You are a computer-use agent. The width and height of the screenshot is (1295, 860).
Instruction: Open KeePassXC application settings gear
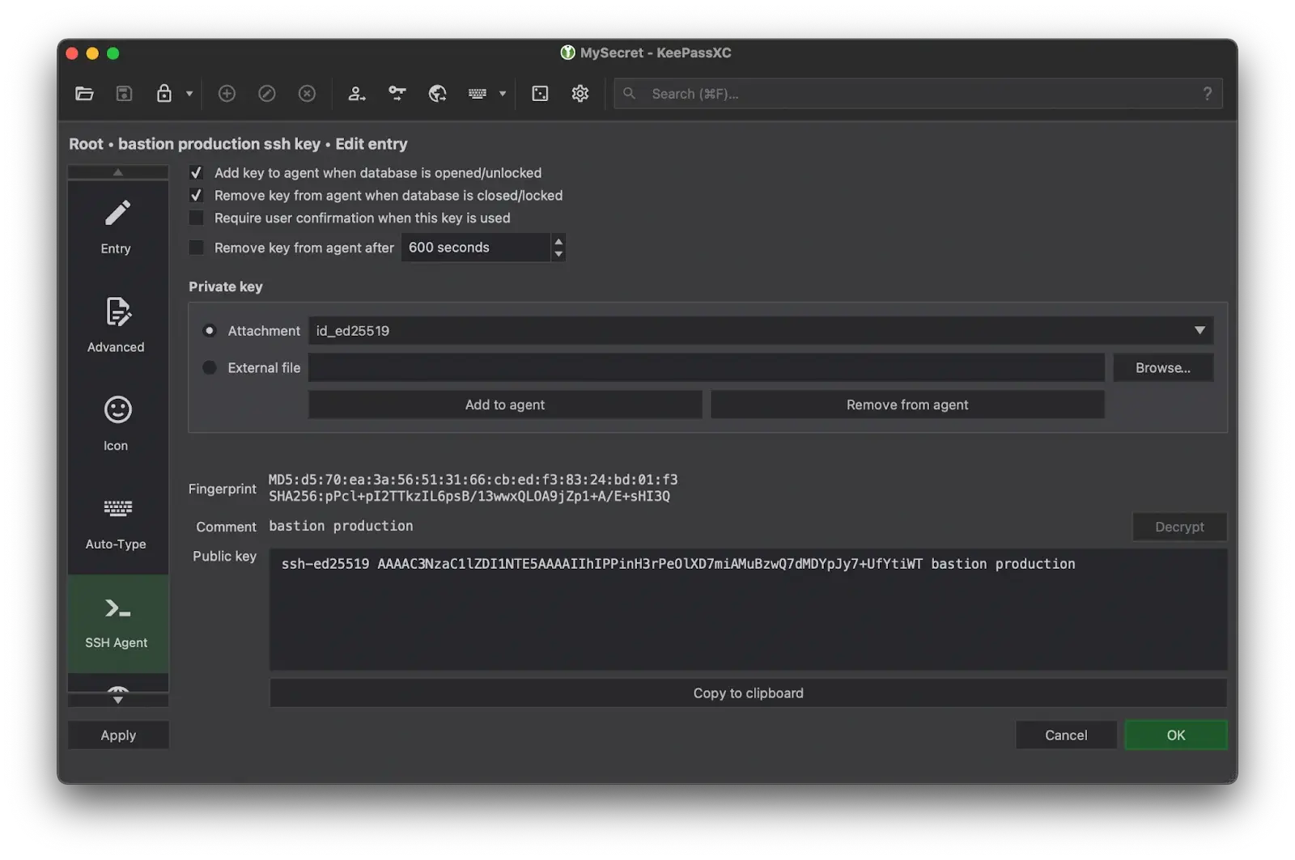coord(580,93)
